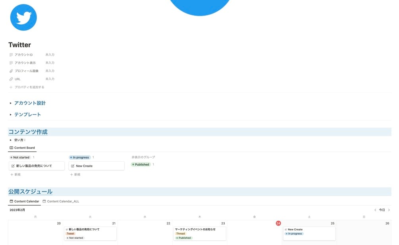Viewport: 399px width, 245px height.
Task: Switch to the Content Calendar_ALL tab
Action: tap(61, 201)
